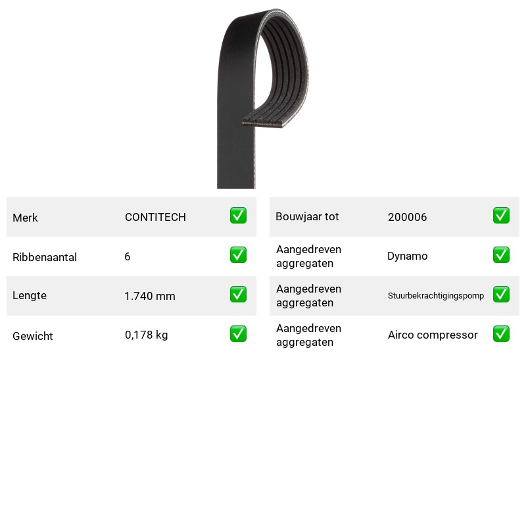Select the CONTITECH brand value
Screen dimensions: 526x526
tap(155, 217)
